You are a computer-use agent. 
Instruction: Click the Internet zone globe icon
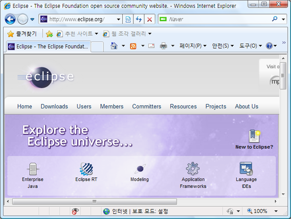(x=107, y=211)
